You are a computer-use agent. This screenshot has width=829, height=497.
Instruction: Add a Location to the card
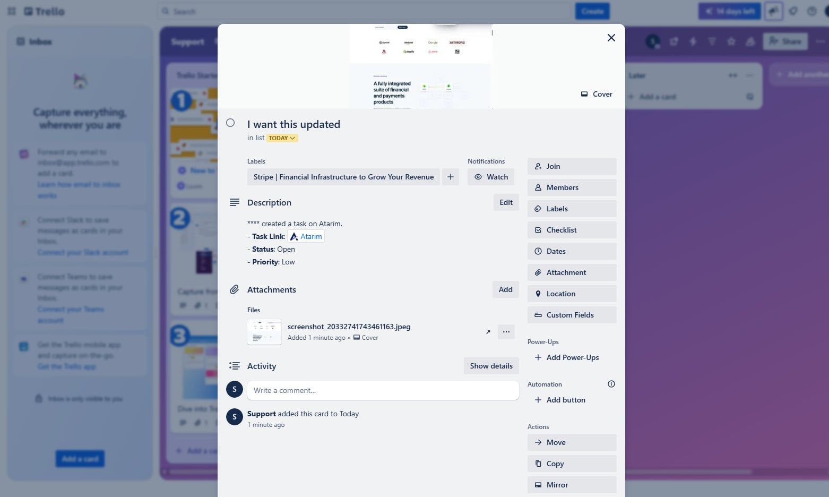pos(572,294)
